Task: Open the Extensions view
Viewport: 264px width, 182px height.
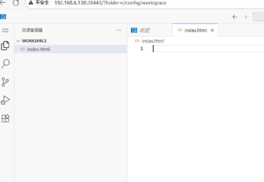Action: click(x=5, y=118)
